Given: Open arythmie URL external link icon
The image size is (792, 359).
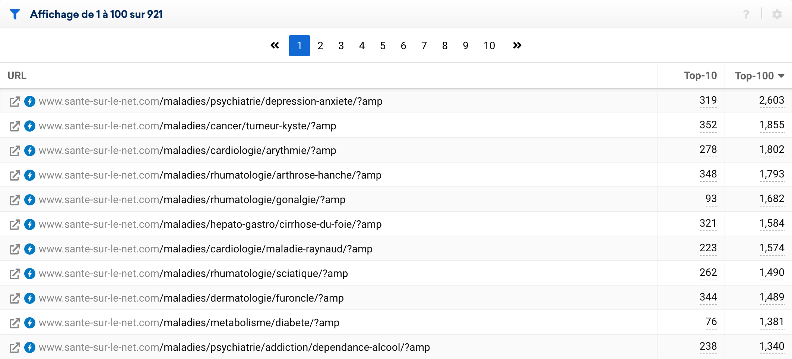Looking at the screenshot, I should pos(15,151).
